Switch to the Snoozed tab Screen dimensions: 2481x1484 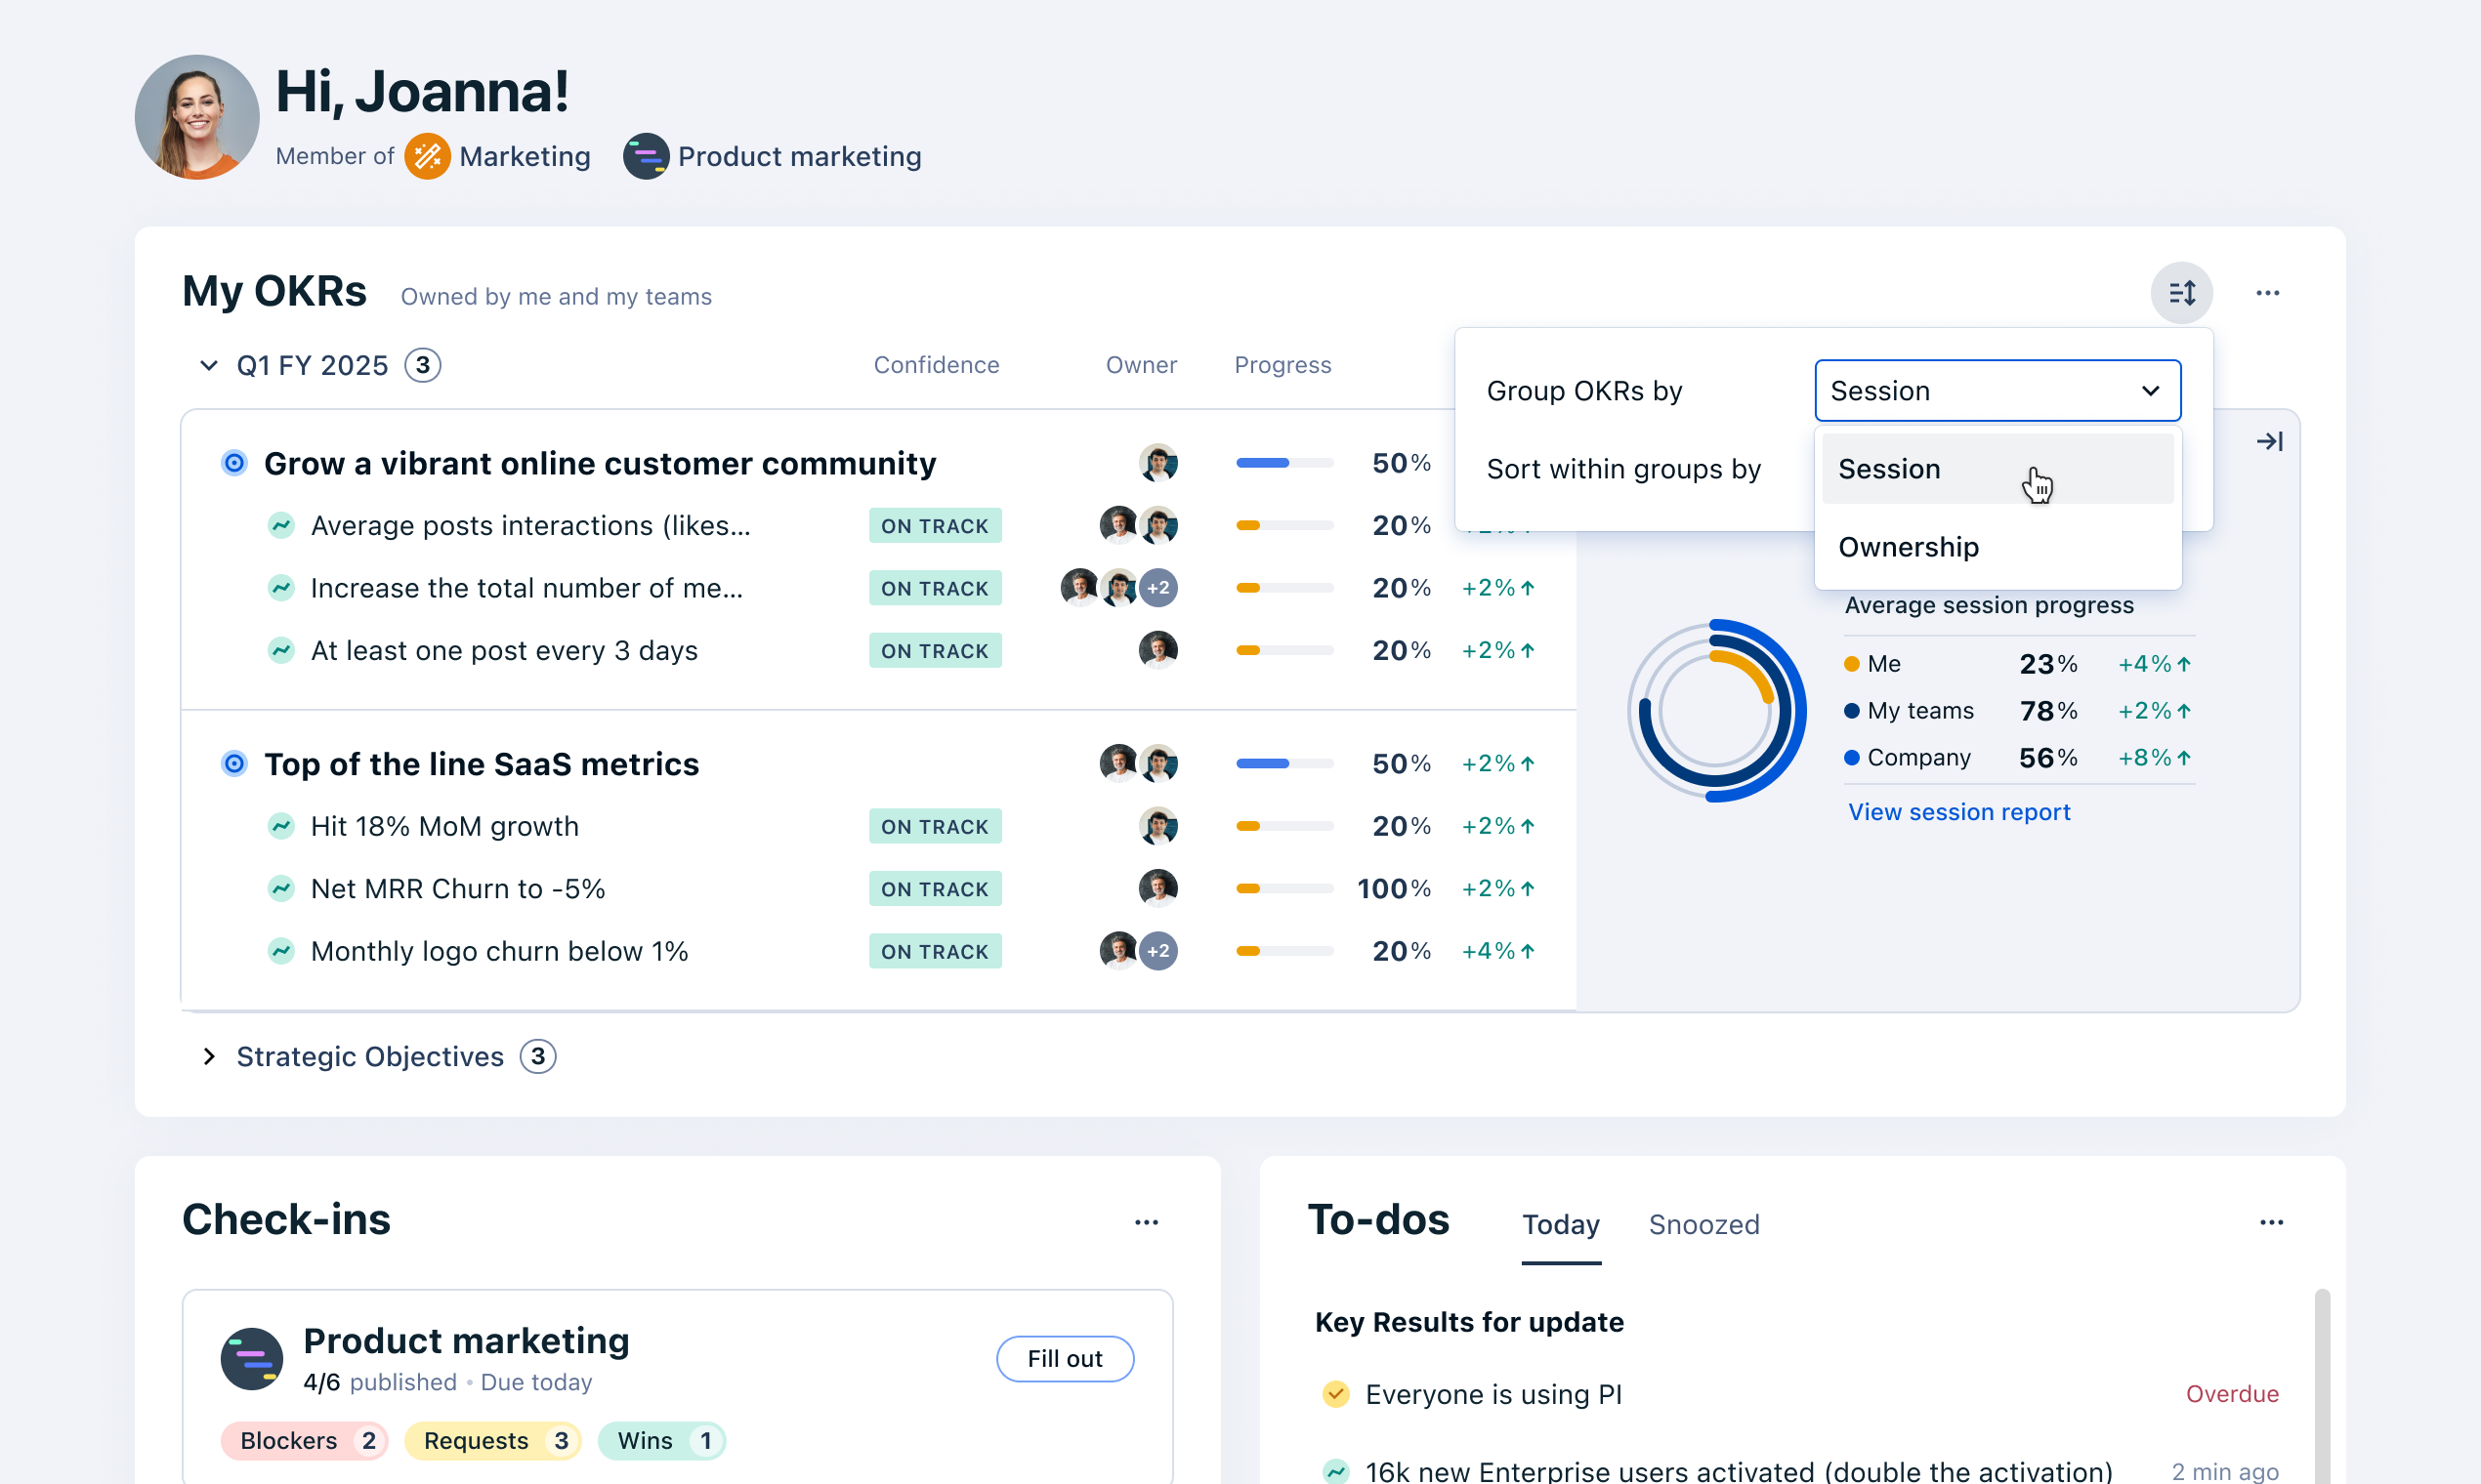tap(1703, 1225)
